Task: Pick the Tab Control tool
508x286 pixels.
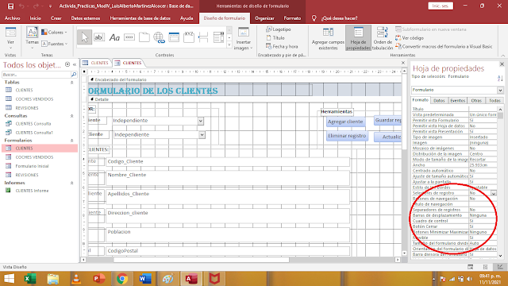Action: 144,37
